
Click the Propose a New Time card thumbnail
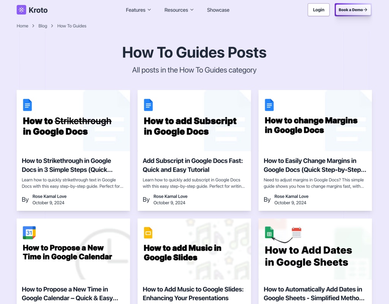(x=73, y=249)
